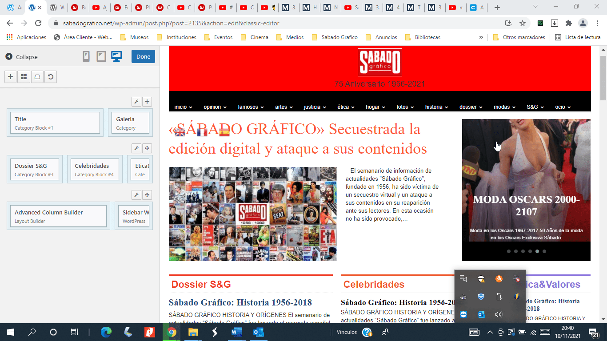Image resolution: width=607 pixels, height=341 pixels.
Task: Click the Collapse arrow icon
Action: [9, 57]
